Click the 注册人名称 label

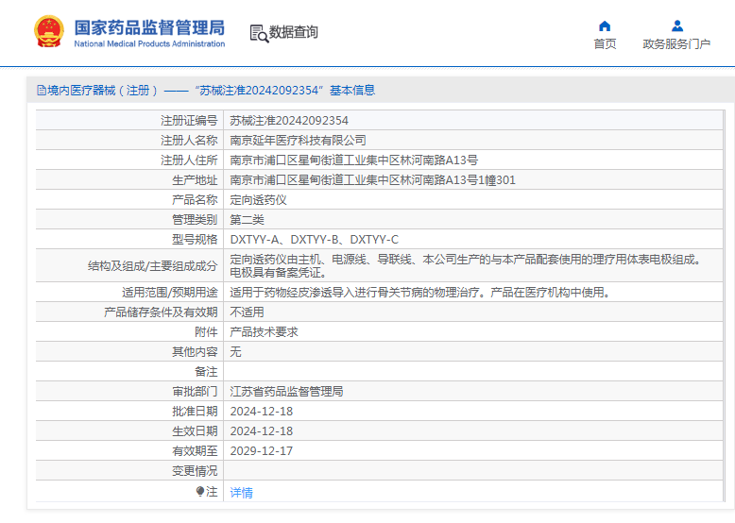pyautogui.click(x=189, y=141)
